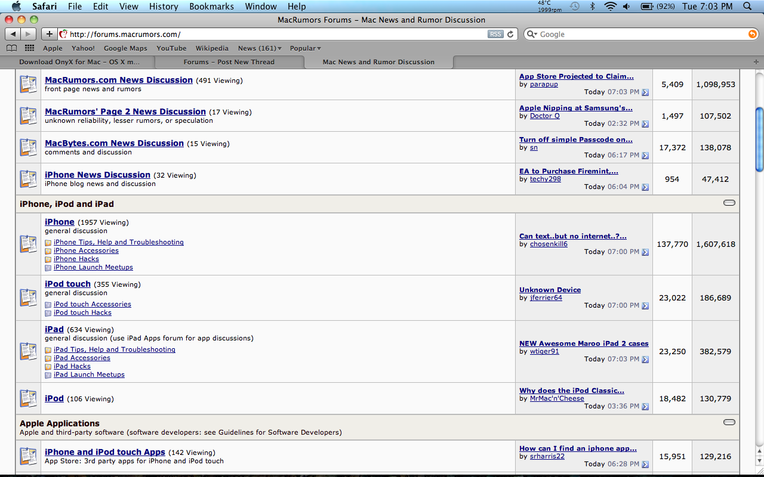764x477 pixels.
Task: Click the RSS badge in address bar
Action: tap(495, 34)
